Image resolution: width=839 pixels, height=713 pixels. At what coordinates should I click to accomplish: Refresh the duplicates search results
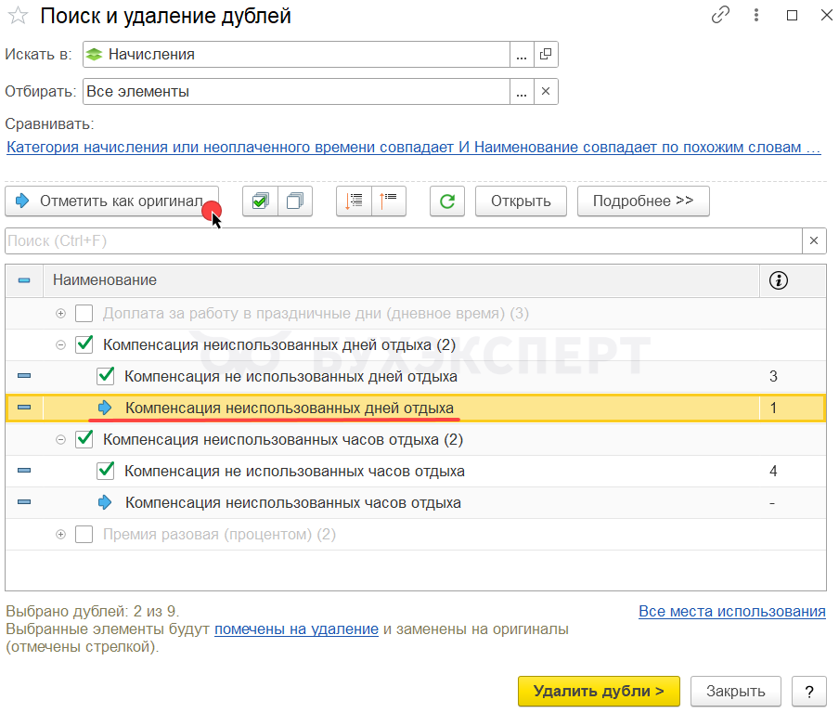(x=447, y=201)
